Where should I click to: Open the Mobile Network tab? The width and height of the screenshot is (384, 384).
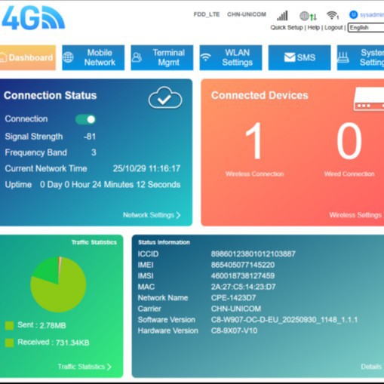94,57
